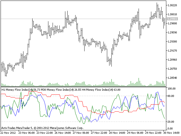The image size is (181, 136).
Task: Click price axis value 1.28750
Action: click(172, 69)
